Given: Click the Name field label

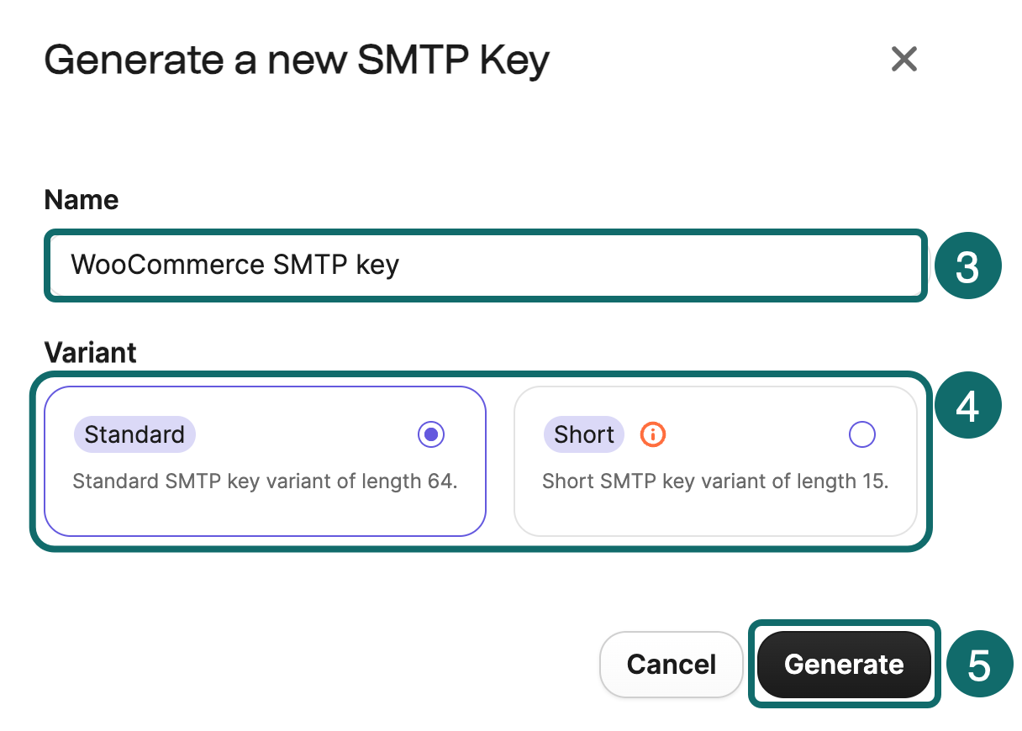Looking at the screenshot, I should 81,200.
